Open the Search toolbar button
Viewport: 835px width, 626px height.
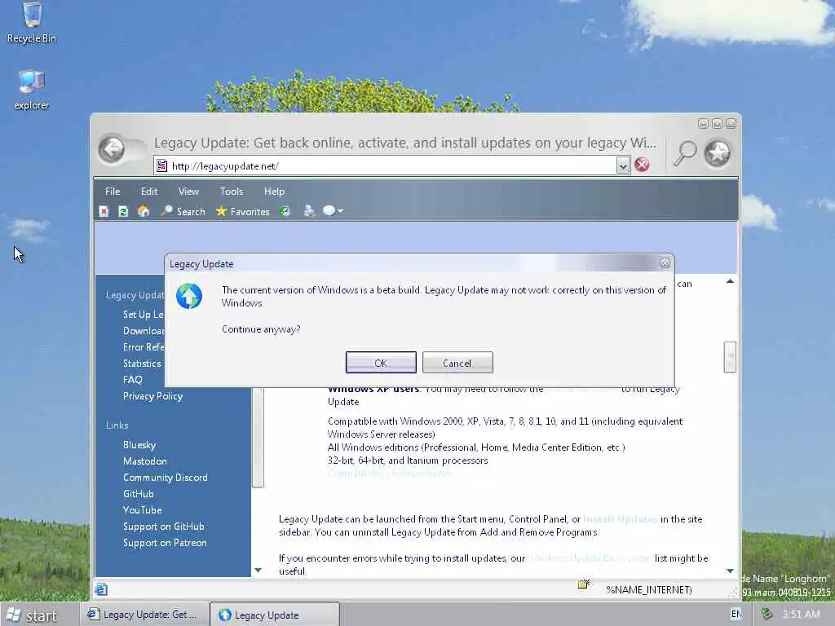coord(183,212)
